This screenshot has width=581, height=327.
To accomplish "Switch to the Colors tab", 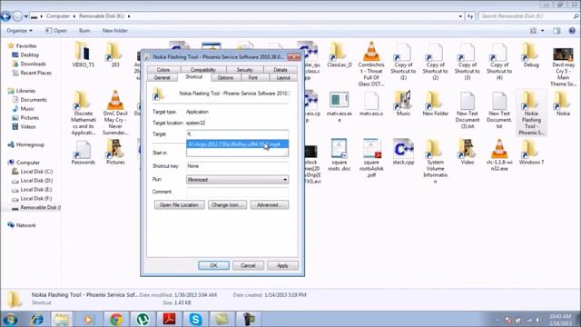I will coord(163,70).
